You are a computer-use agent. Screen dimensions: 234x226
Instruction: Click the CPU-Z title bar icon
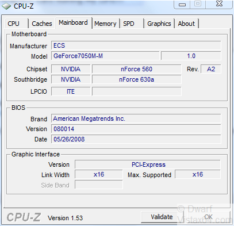6,6
